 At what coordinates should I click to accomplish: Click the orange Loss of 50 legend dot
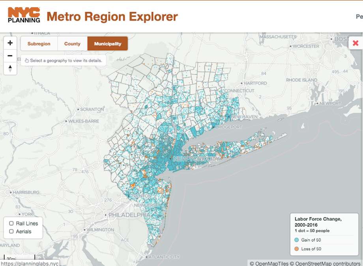click(x=297, y=249)
